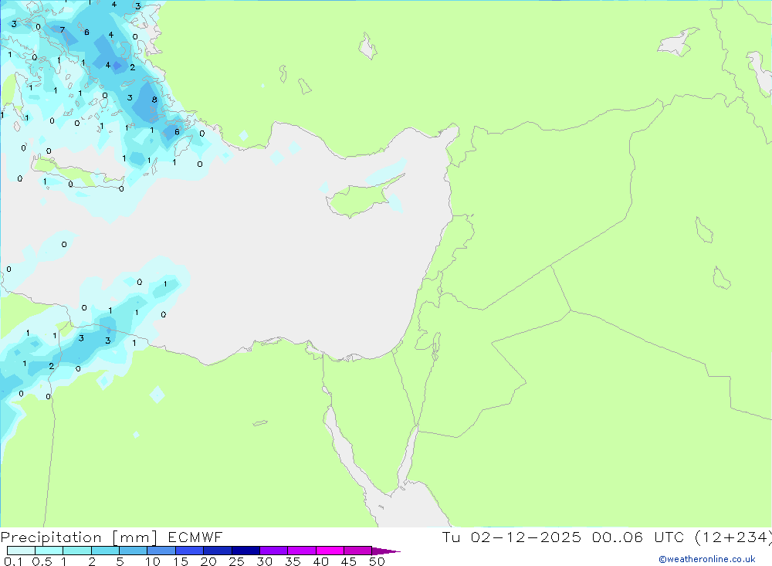Screen dimensions: 772x566
Task: Click the legend label '10'
Action: (x=153, y=561)
